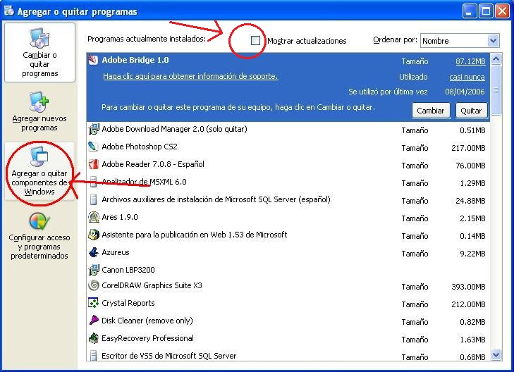Select Disk Cleaner (remove only) entry

(288, 321)
